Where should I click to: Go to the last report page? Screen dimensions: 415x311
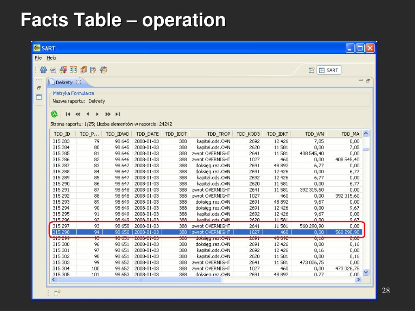pos(118,114)
